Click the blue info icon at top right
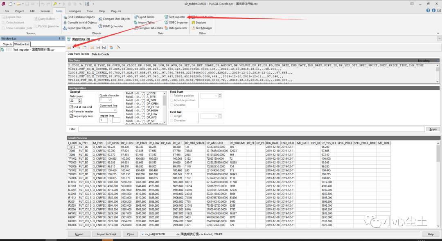 [433, 11]
